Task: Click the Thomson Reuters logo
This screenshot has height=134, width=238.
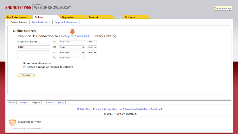Action: coord(25,122)
